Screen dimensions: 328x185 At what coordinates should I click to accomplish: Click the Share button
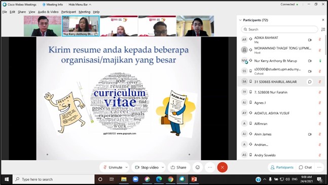[179, 167]
